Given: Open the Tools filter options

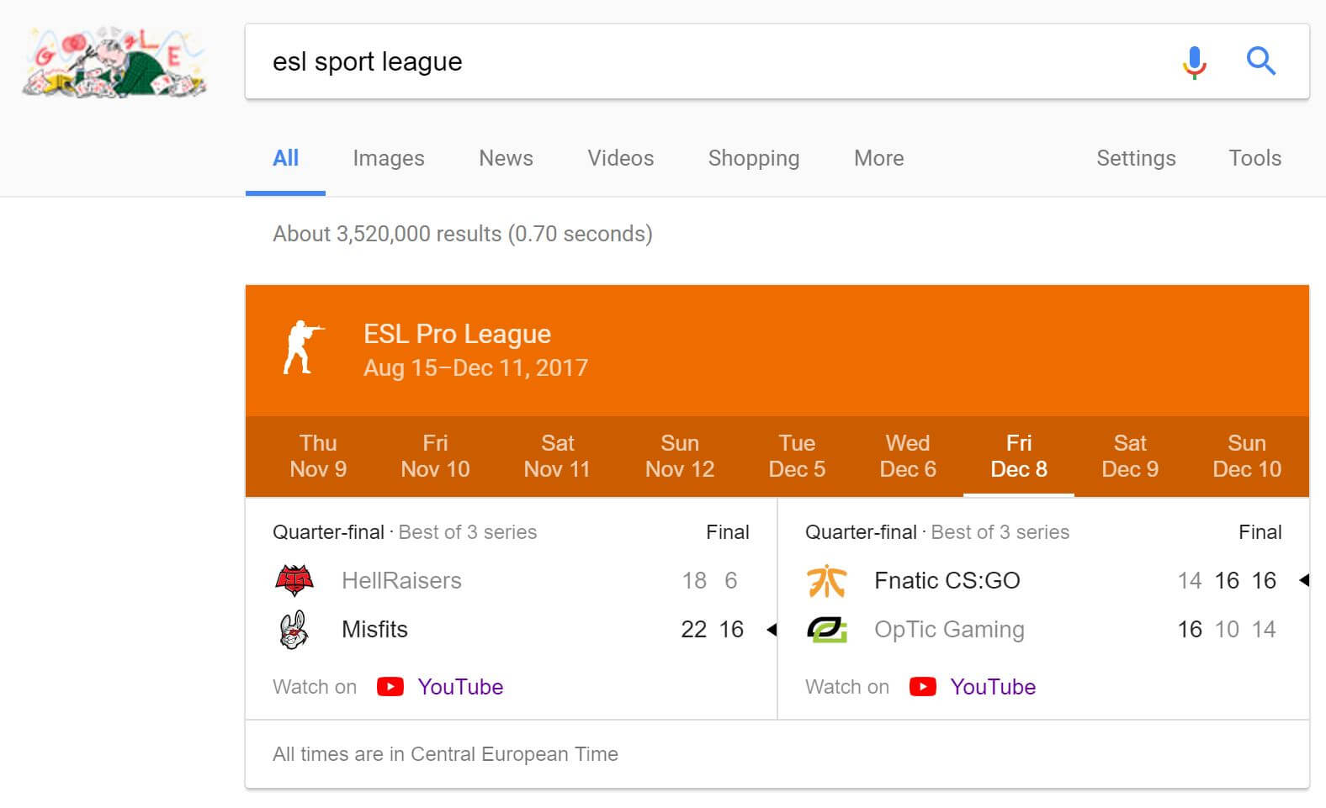Looking at the screenshot, I should click(x=1254, y=158).
